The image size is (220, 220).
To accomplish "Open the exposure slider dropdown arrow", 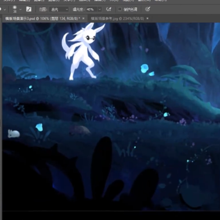I will pyautogui.click(x=99, y=9).
